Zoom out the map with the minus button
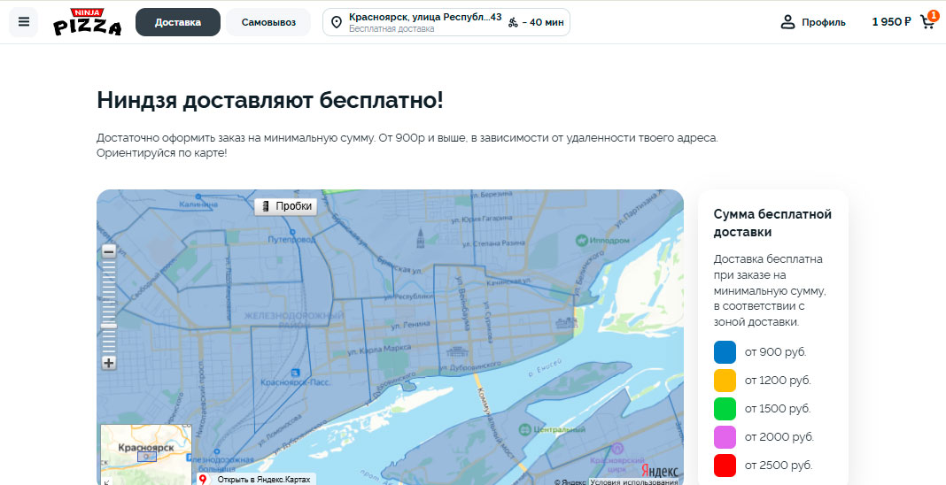The width and height of the screenshot is (946, 485). point(109,252)
